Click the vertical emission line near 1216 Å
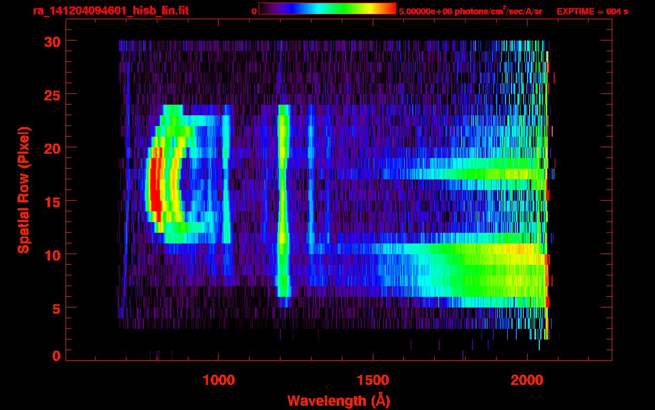Screen dimensions: 655x410 (283, 200)
